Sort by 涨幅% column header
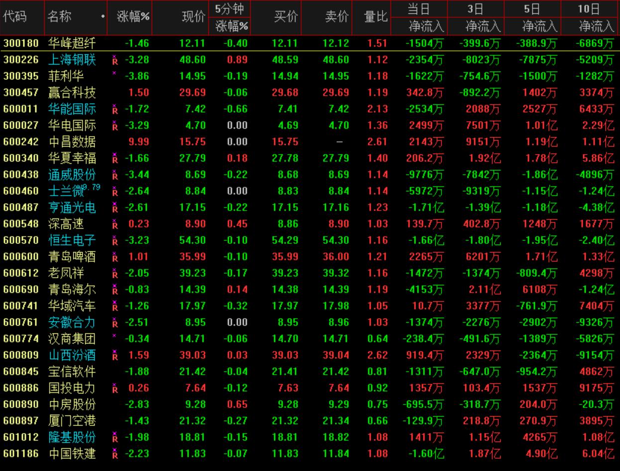620x471 pixels. (x=133, y=17)
